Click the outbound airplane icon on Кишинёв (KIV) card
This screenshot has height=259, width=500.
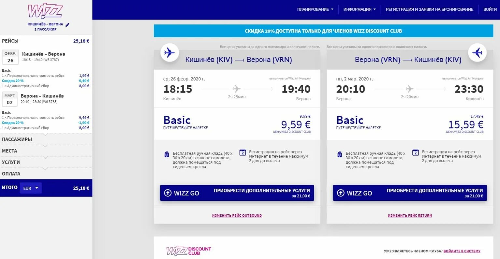pos(170,52)
